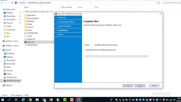Open Task View on taskbar
Viewport: 181px width, 102px height.
tap(16, 100)
